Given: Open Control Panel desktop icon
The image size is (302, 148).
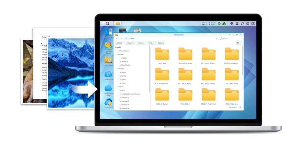Looking at the screenshot, I should [108, 32].
